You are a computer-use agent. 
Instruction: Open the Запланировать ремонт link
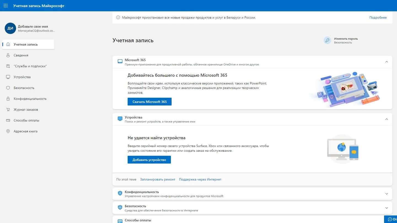158,180
